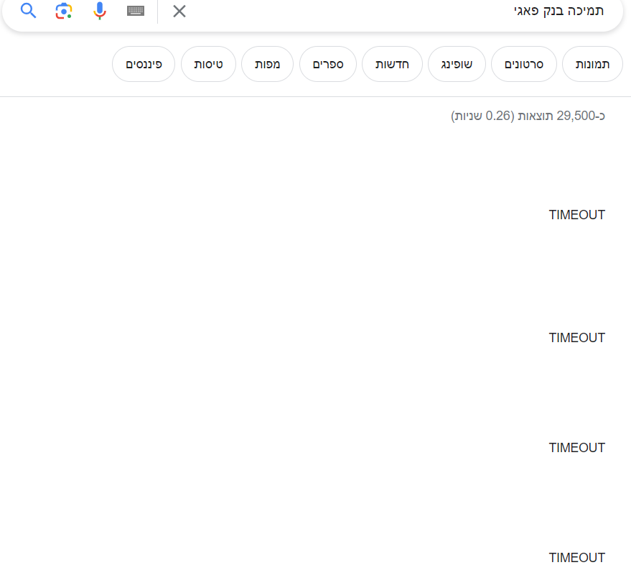This screenshot has height=588, width=631.
Task: Open the מפות (Maps) filter
Action: (x=267, y=64)
